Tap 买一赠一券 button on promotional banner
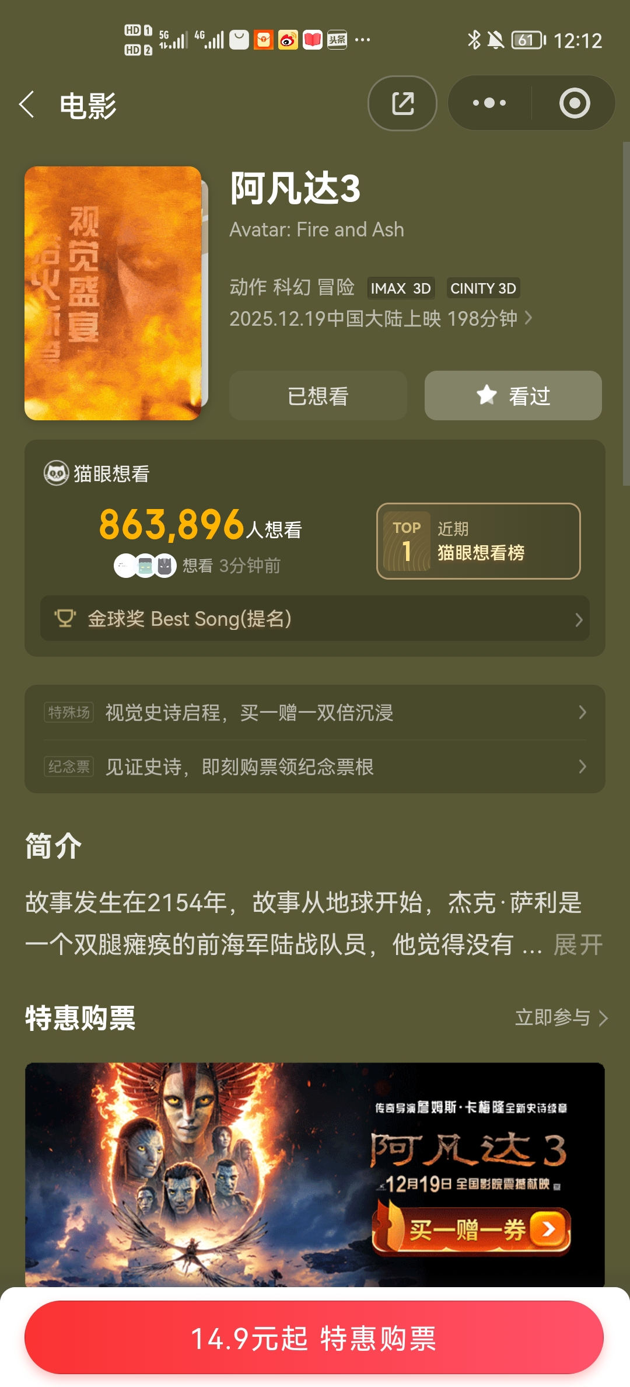 point(471,1229)
